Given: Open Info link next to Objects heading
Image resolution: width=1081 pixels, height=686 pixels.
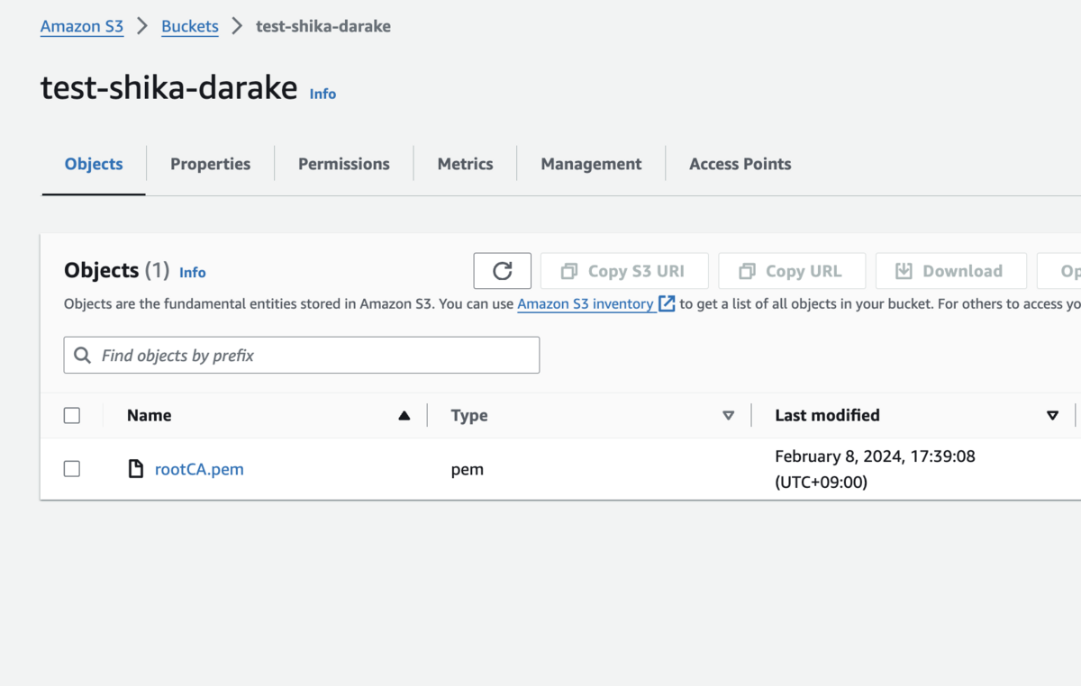Looking at the screenshot, I should [193, 272].
